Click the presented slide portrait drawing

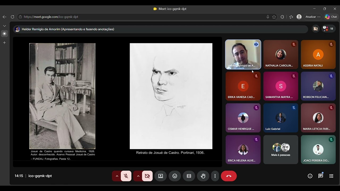point(171,96)
